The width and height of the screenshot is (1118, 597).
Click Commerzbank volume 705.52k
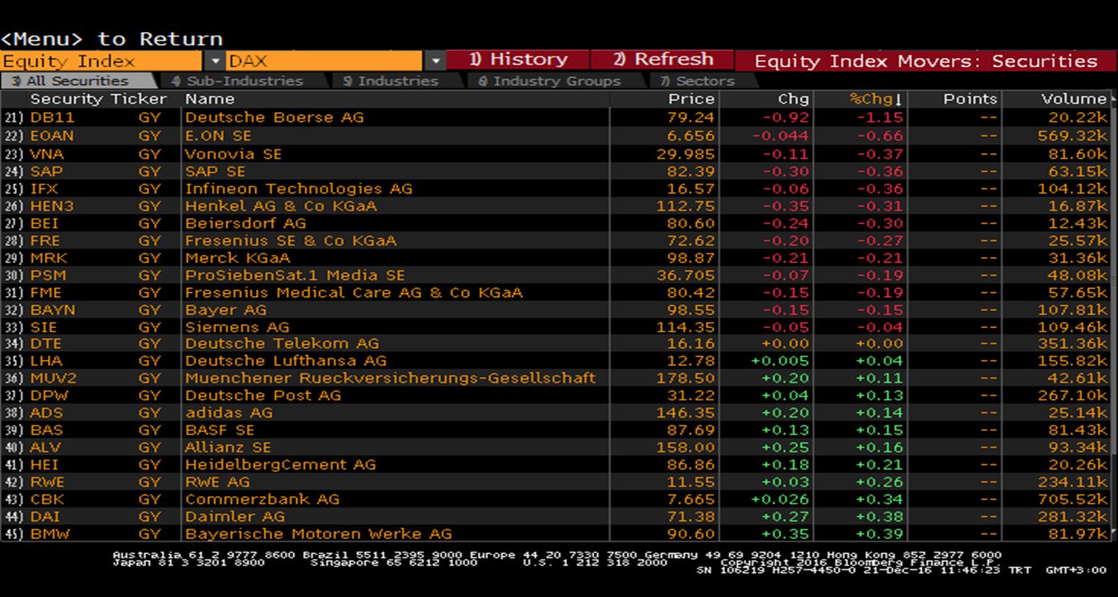[1072, 499]
